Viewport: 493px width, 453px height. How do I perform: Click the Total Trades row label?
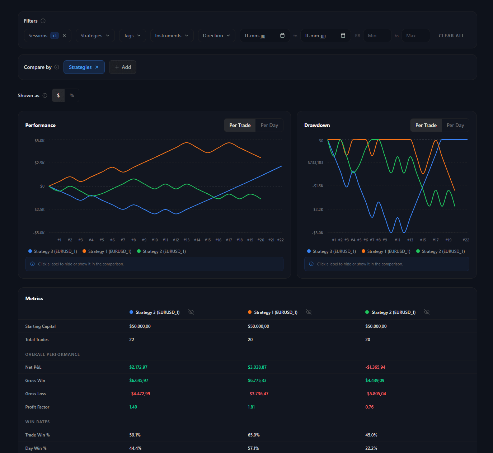pyautogui.click(x=37, y=340)
